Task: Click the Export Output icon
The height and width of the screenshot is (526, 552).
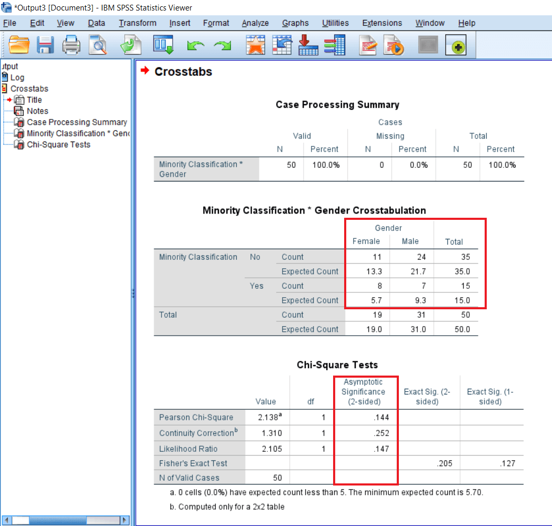Action: 131,45
